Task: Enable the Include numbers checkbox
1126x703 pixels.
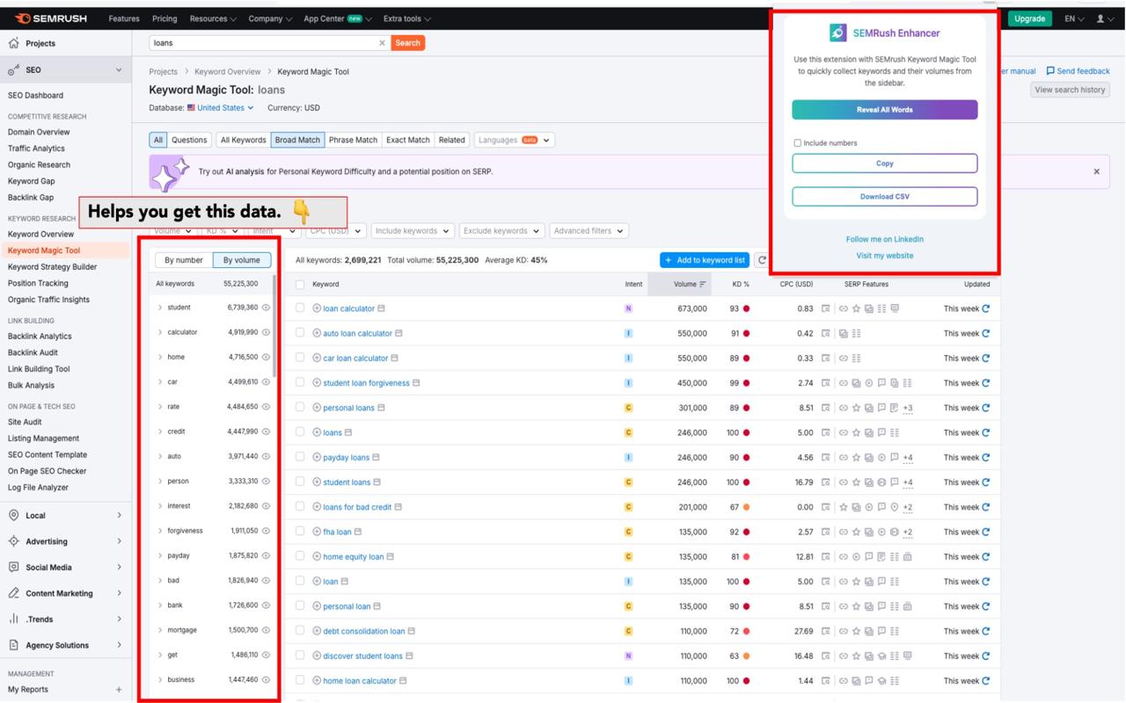Action: [x=798, y=143]
